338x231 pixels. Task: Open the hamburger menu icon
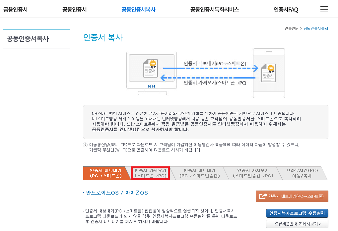tap(324, 9)
